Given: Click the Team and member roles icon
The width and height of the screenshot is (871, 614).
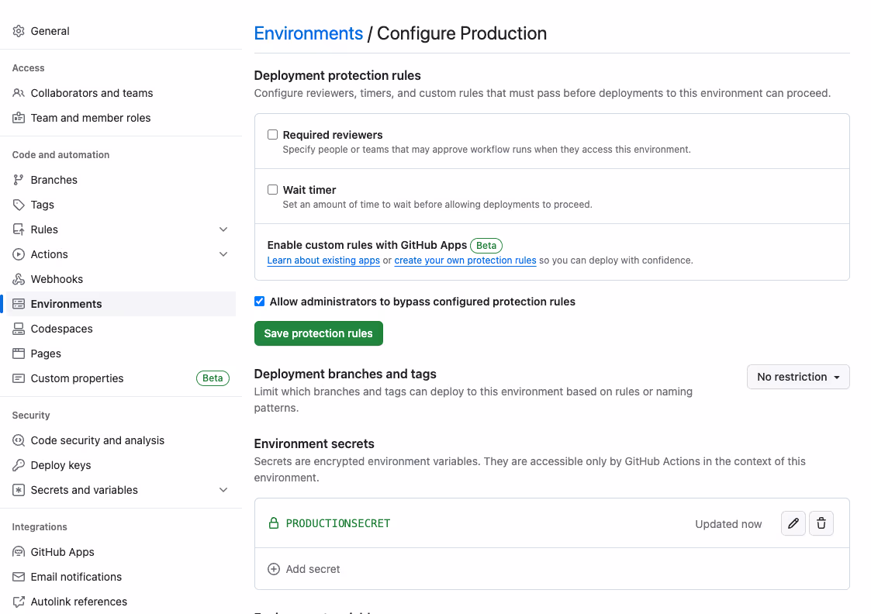Looking at the screenshot, I should coord(19,118).
